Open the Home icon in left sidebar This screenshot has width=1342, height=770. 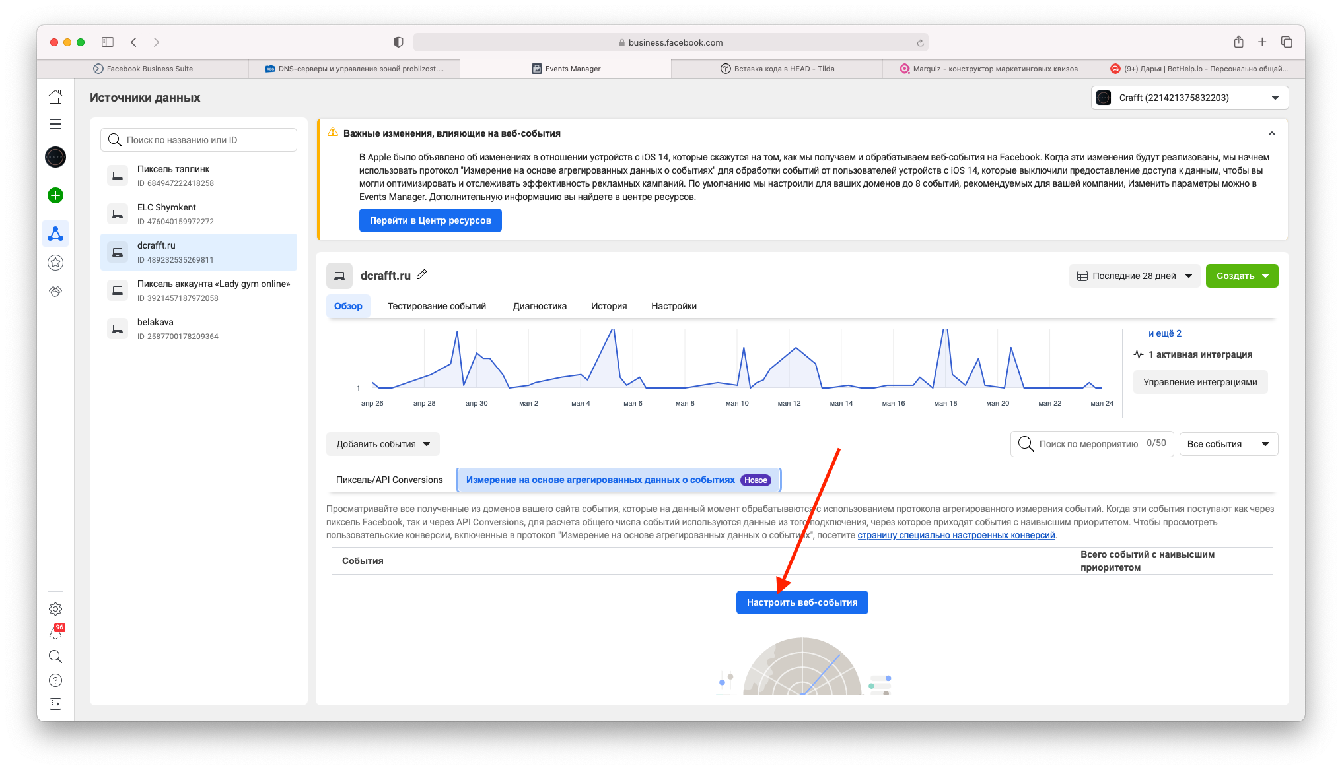[x=55, y=97]
